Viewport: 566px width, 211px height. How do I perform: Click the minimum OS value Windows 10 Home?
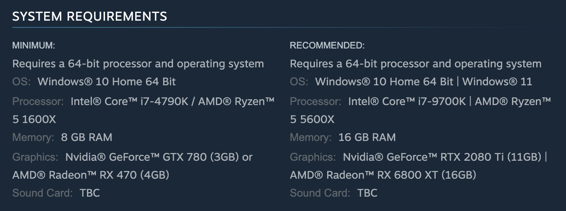click(106, 82)
